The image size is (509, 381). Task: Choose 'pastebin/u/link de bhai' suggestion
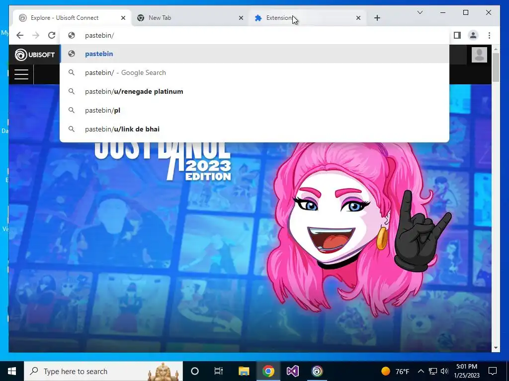[254, 129]
